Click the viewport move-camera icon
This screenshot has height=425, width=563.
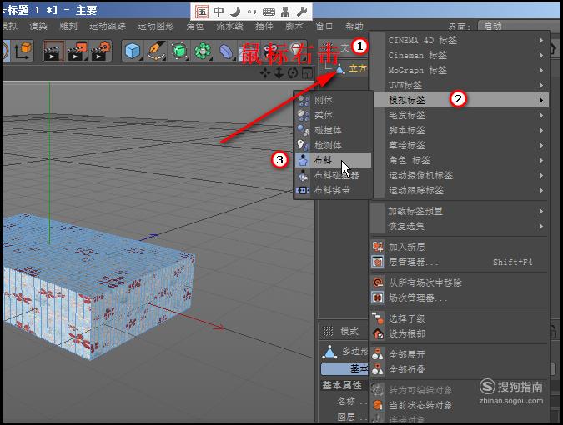[265, 72]
